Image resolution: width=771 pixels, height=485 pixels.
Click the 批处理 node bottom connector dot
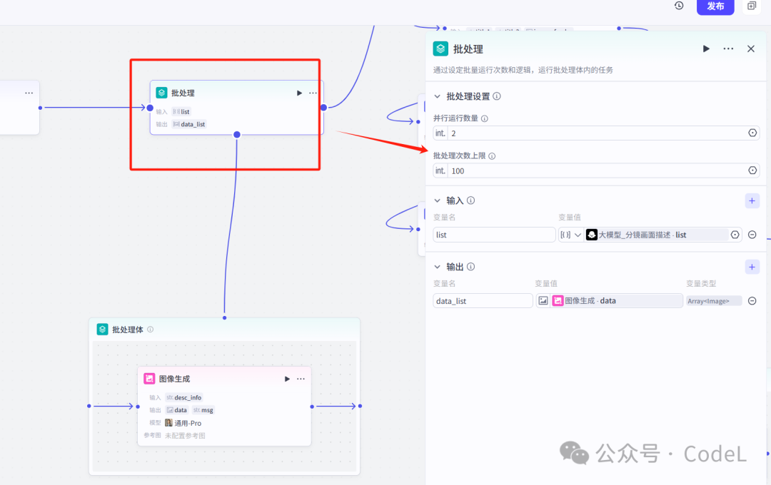pos(237,135)
